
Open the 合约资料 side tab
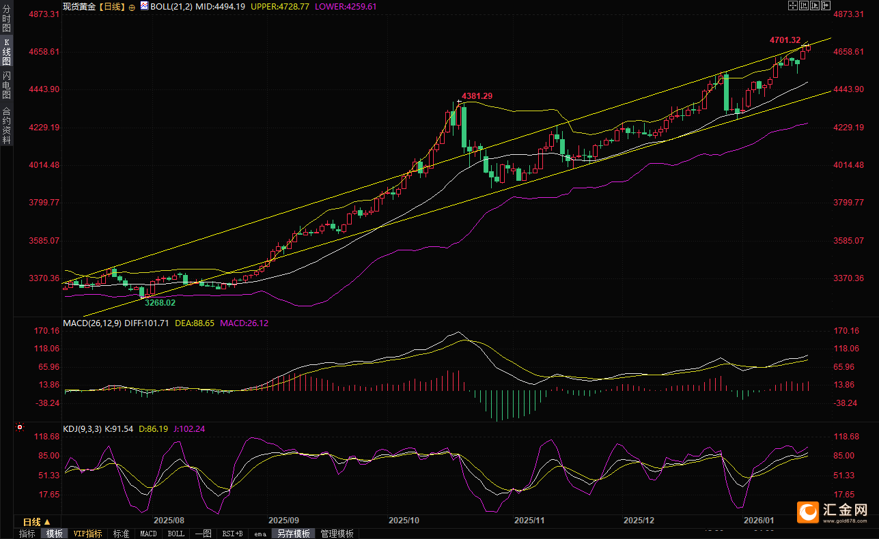coord(6,126)
